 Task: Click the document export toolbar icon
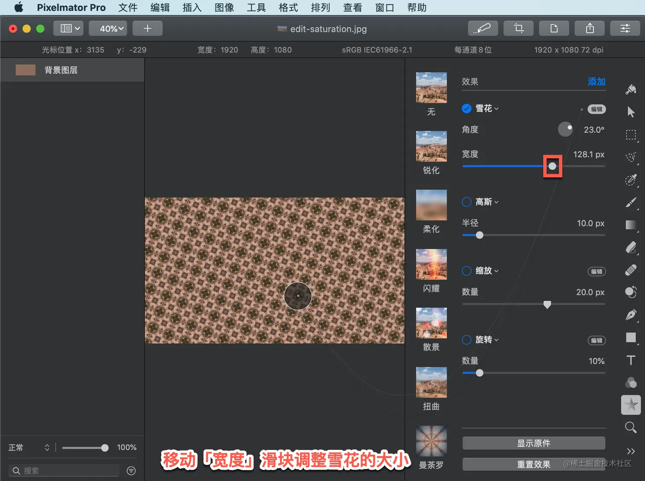click(554, 28)
